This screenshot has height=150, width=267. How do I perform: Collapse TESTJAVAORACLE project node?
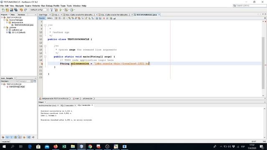(x=2, y=17)
